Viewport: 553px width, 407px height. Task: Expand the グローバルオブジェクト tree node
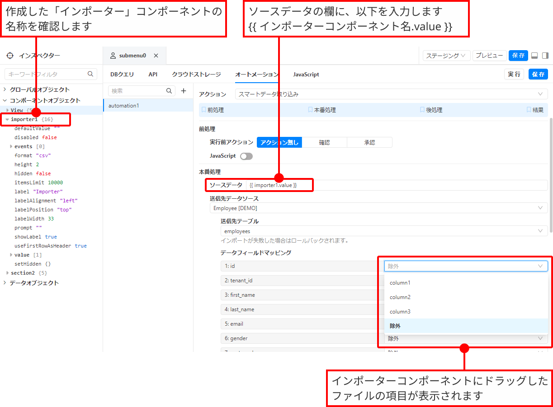5,89
